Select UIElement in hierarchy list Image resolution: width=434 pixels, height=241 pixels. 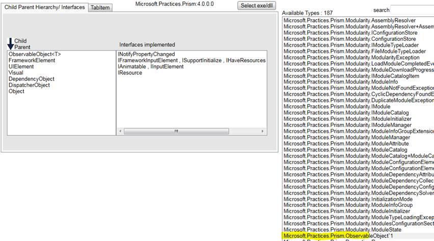[x=21, y=66]
